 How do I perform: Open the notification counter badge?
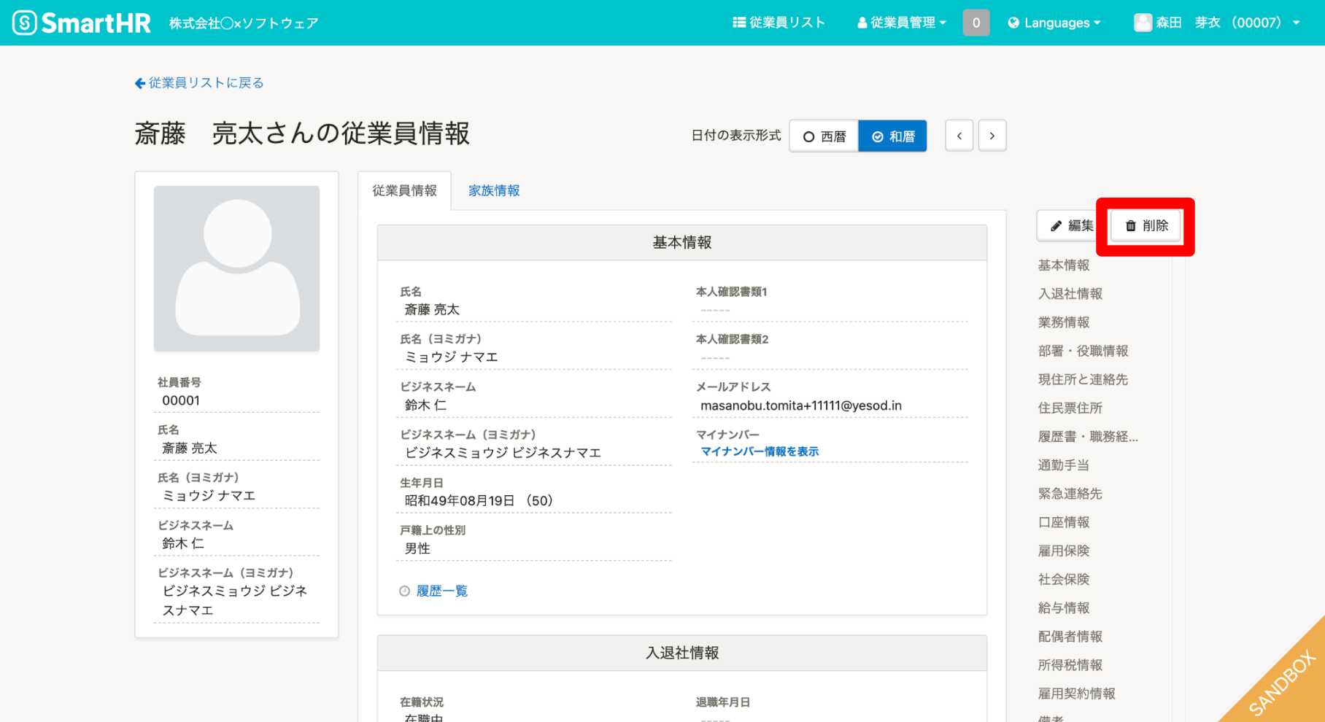976,23
